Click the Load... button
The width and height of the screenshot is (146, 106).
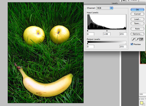click(137, 19)
